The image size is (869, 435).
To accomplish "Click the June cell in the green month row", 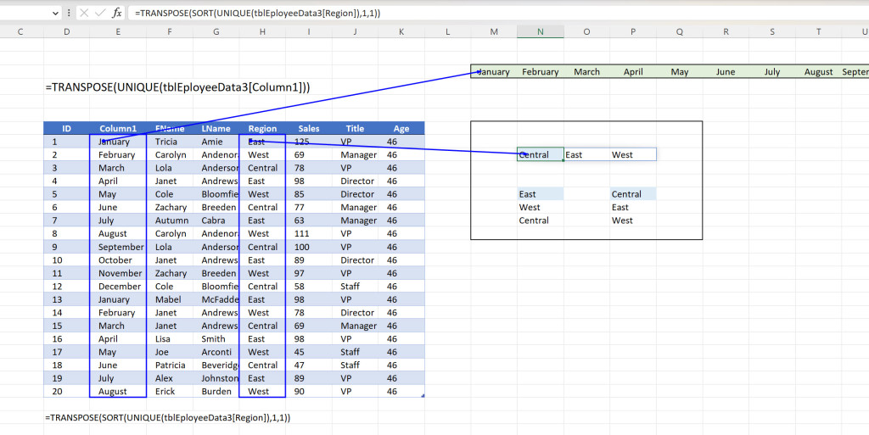I will pos(726,71).
